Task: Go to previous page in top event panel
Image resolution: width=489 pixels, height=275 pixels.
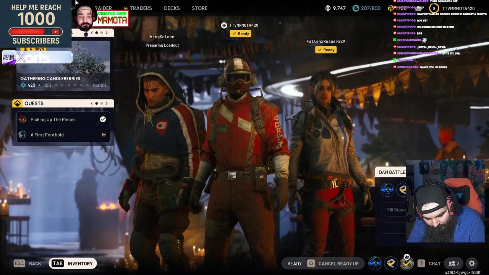Action: (x=92, y=33)
